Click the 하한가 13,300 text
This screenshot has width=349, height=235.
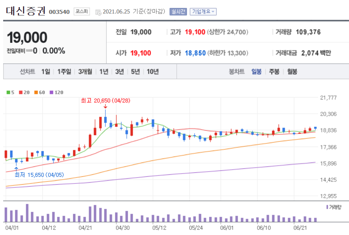(227, 53)
